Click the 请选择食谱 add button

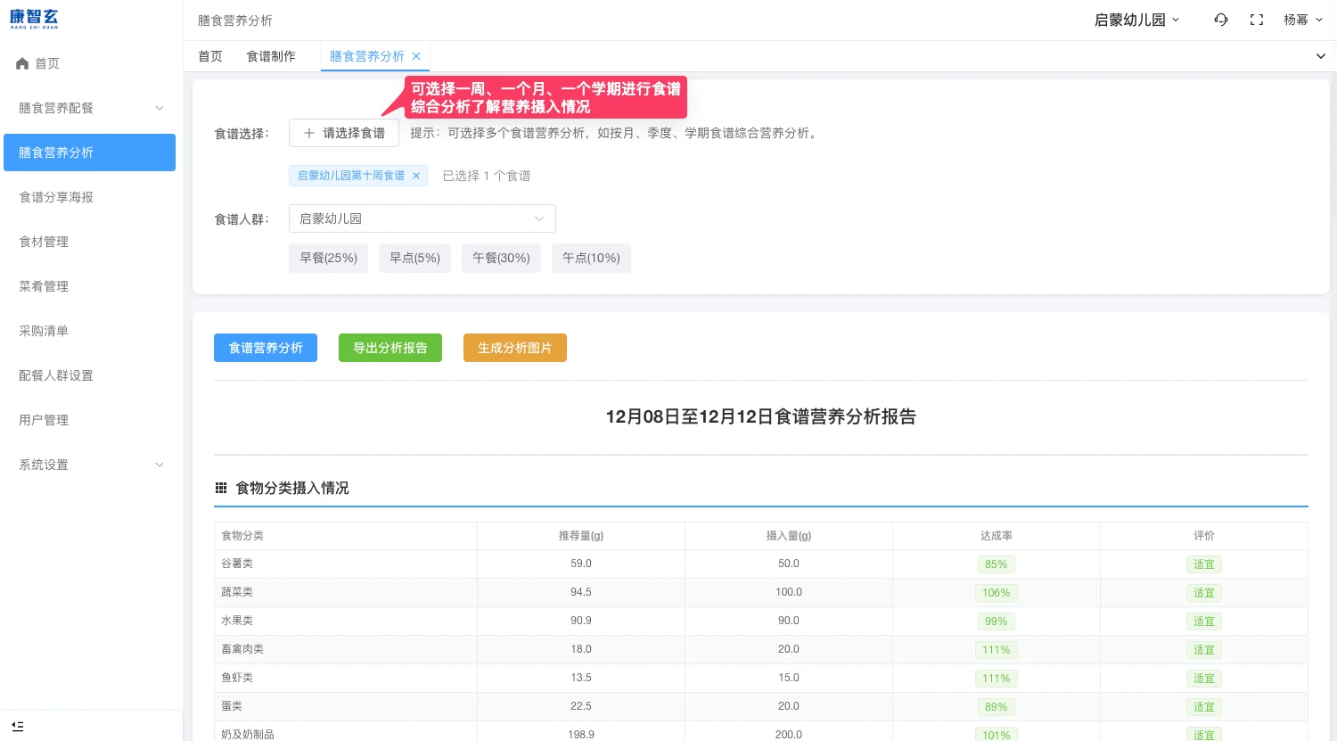pos(344,133)
